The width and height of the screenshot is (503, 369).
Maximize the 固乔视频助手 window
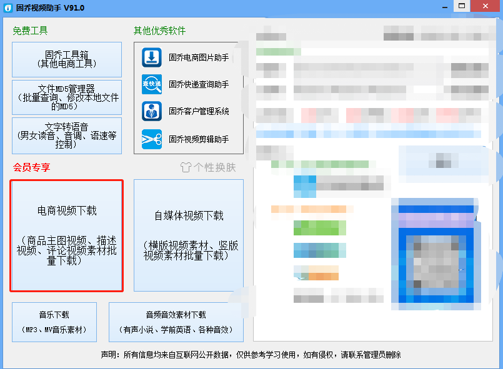pyautogui.click(x=462, y=6)
